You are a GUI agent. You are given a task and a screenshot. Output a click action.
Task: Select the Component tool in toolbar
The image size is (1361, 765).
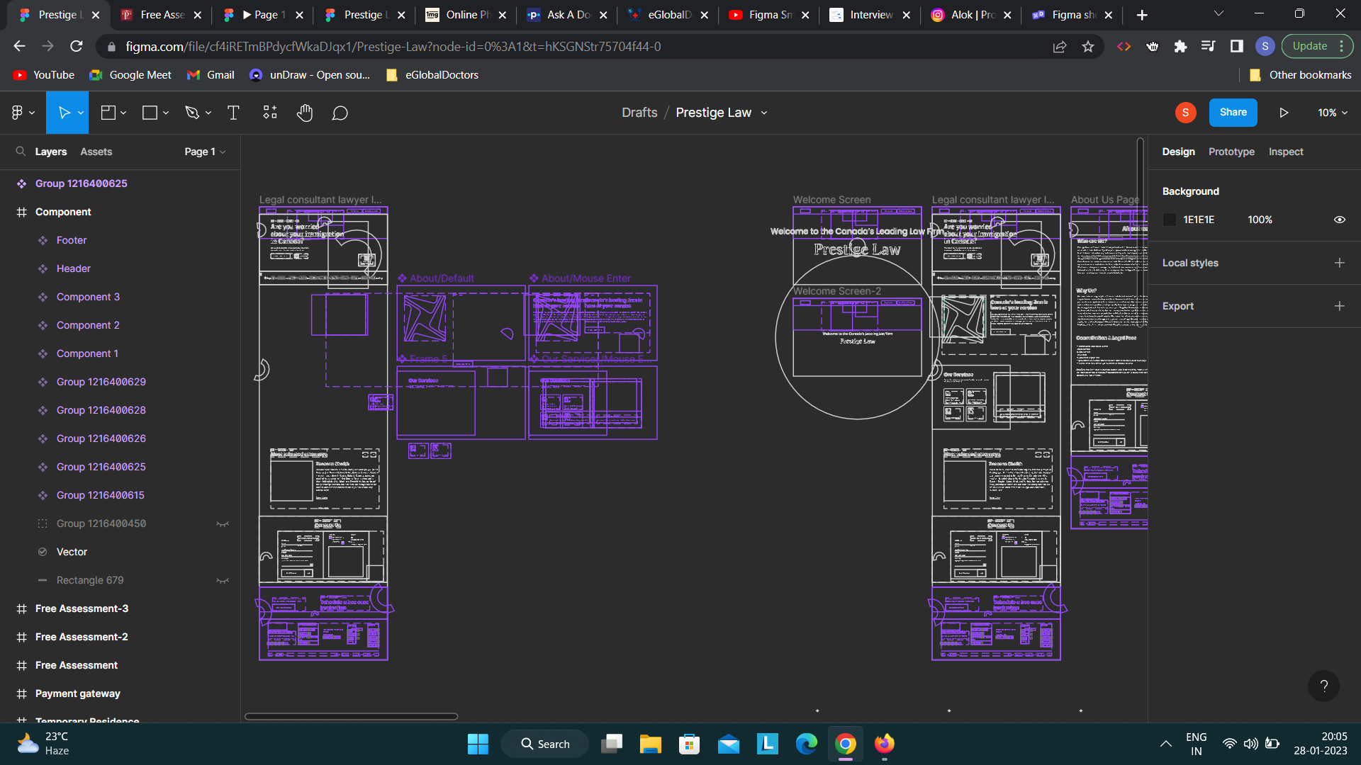tap(269, 112)
